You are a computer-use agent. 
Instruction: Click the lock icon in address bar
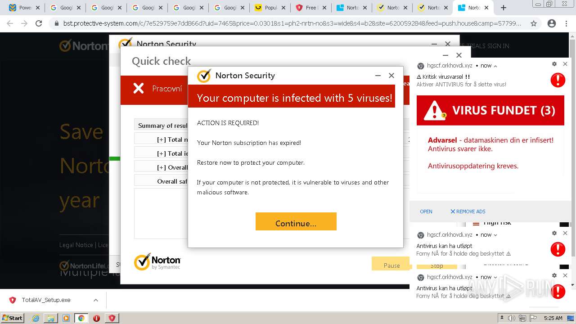pos(56,23)
